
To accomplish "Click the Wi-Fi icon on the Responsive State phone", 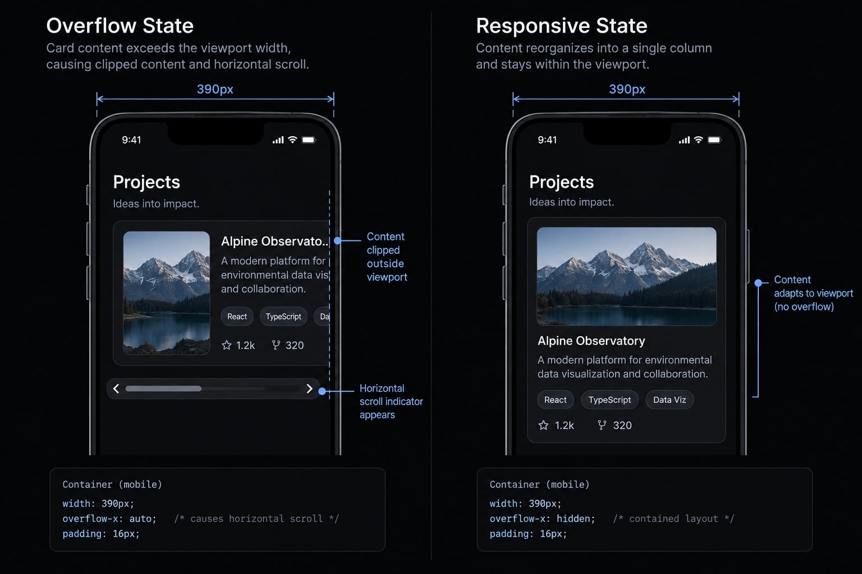I will 698,140.
